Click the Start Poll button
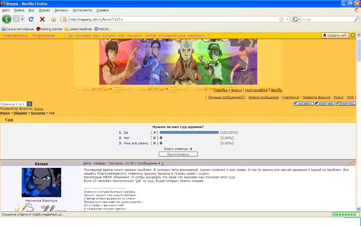361x226 pixels. click(346, 104)
